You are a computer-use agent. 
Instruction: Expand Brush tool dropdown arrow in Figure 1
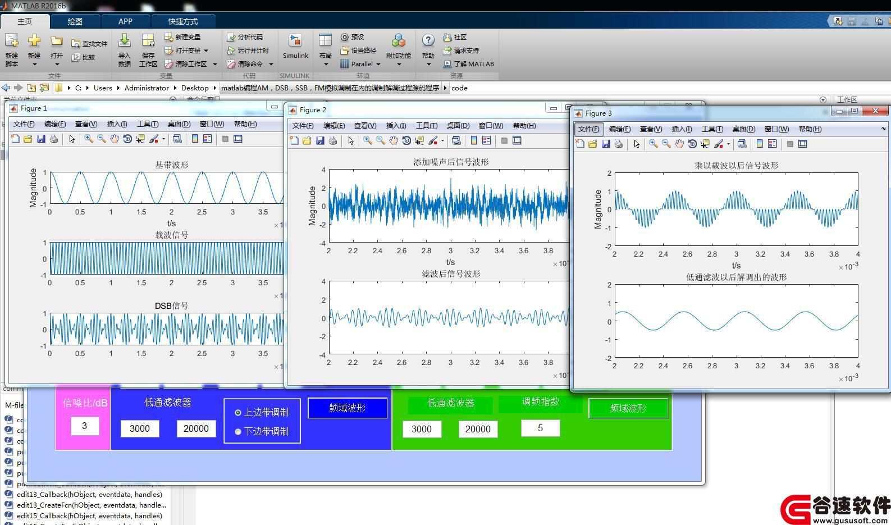pyautogui.click(x=163, y=139)
